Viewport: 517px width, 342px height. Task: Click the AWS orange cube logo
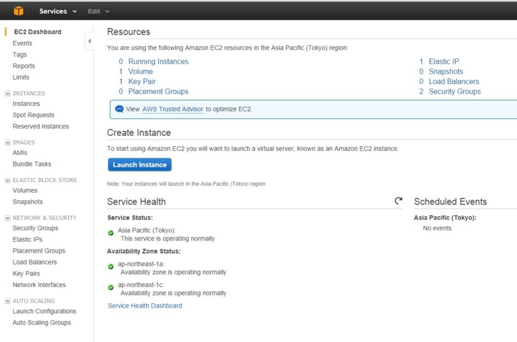[x=19, y=11]
